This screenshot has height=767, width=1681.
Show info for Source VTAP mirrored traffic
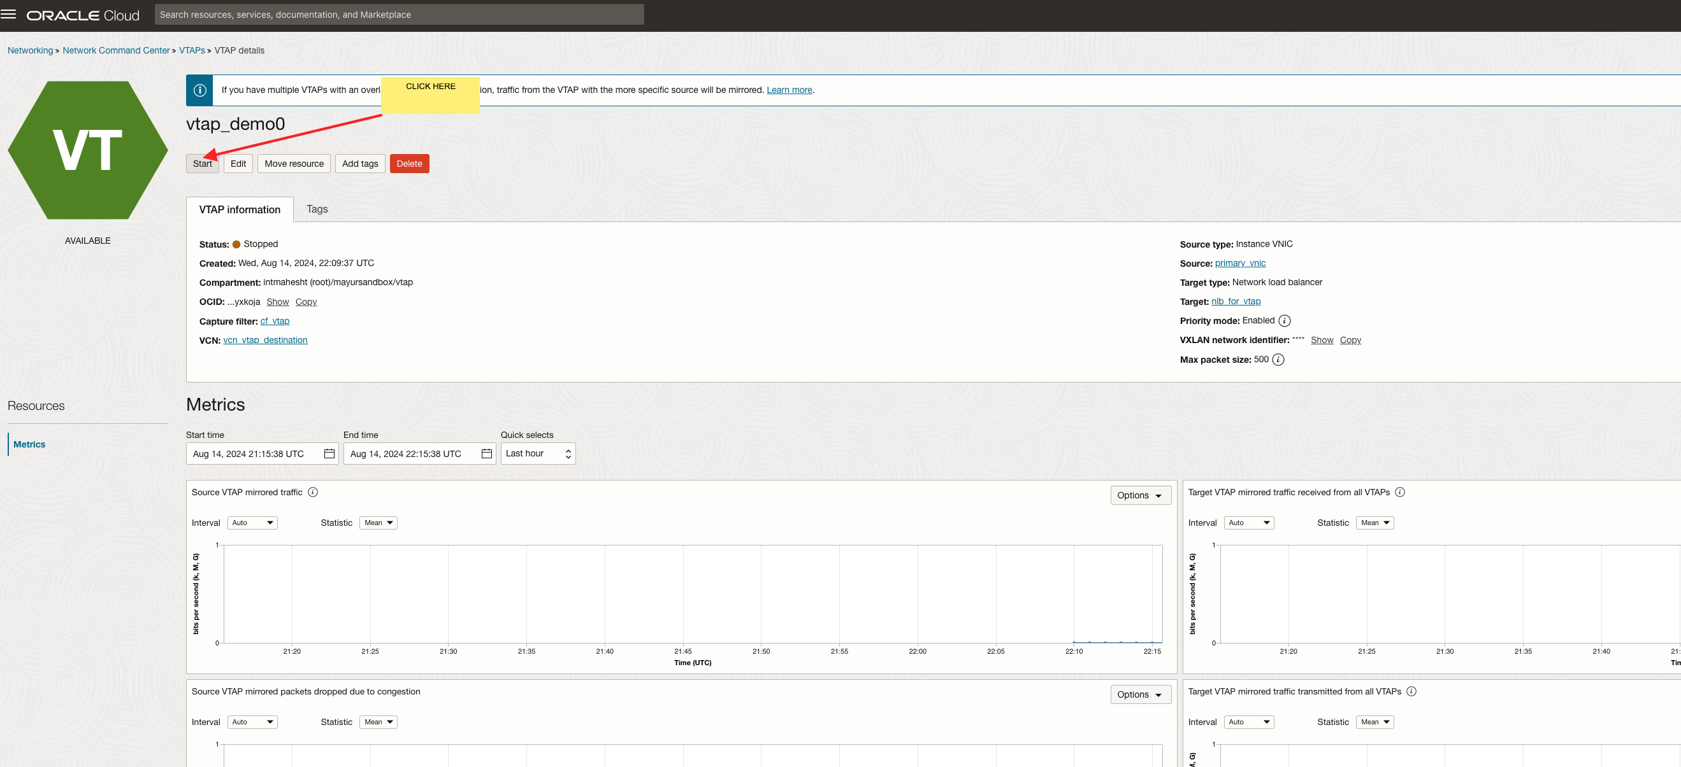[313, 492]
